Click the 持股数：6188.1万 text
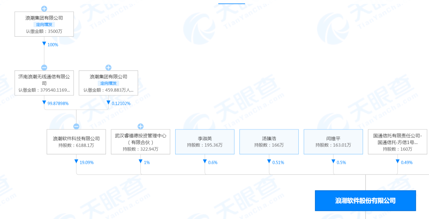Viewport: 429px width, 219px height. (x=76, y=147)
